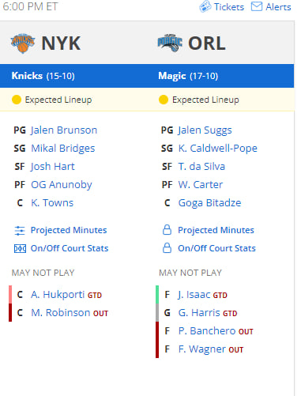The width and height of the screenshot is (301, 396).
Task: Click the Tickets link text
Action: coord(229,7)
